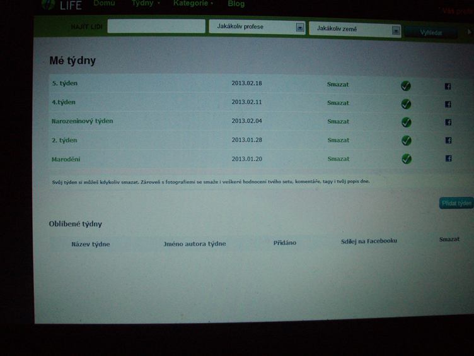Image resolution: width=474 pixels, height=356 pixels.
Task: Focus the Hajít lidi search field
Action: pyautogui.click(x=156, y=27)
